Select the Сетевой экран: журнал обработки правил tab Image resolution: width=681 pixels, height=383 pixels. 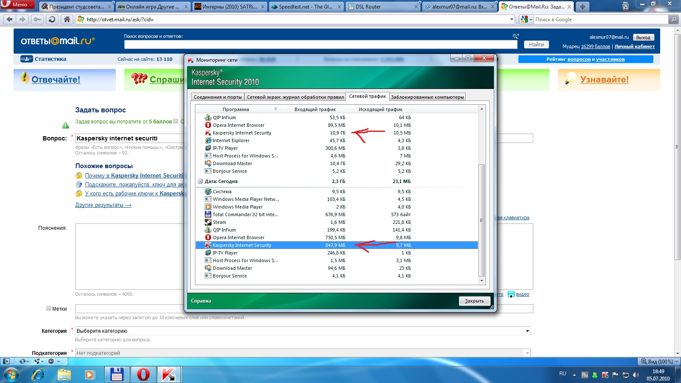pyautogui.click(x=295, y=97)
